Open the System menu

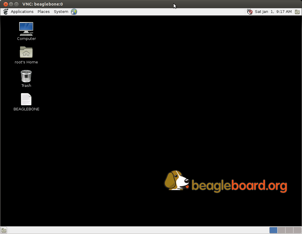61,12
